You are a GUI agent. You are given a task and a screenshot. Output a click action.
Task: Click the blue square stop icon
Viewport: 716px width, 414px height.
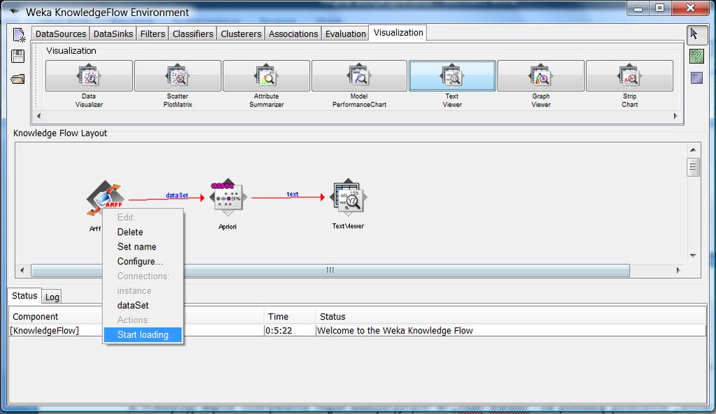pos(696,78)
